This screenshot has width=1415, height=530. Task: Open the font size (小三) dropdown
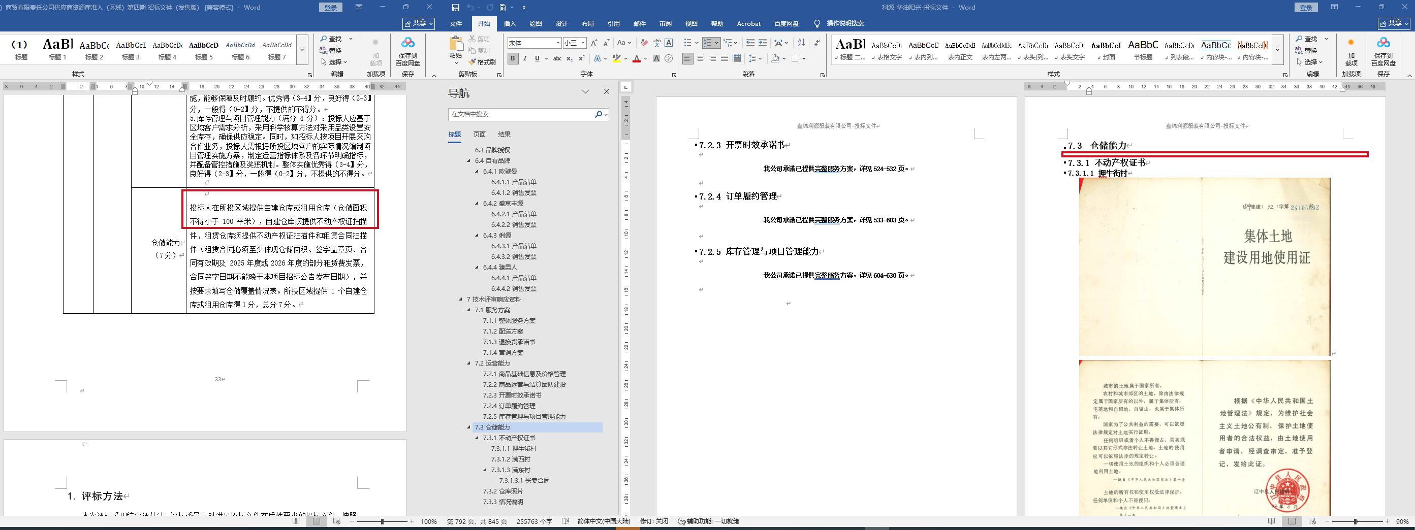coord(583,43)
